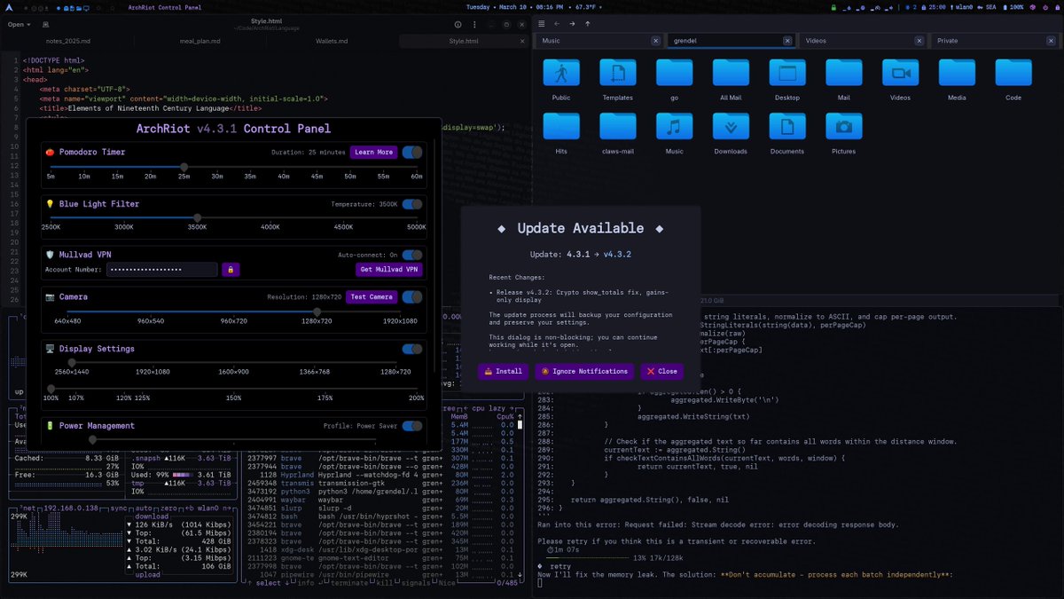1064x599 pixels.
Task: Click the display scale slider handle
Action: pyautogui.click(x=51, y=389)
